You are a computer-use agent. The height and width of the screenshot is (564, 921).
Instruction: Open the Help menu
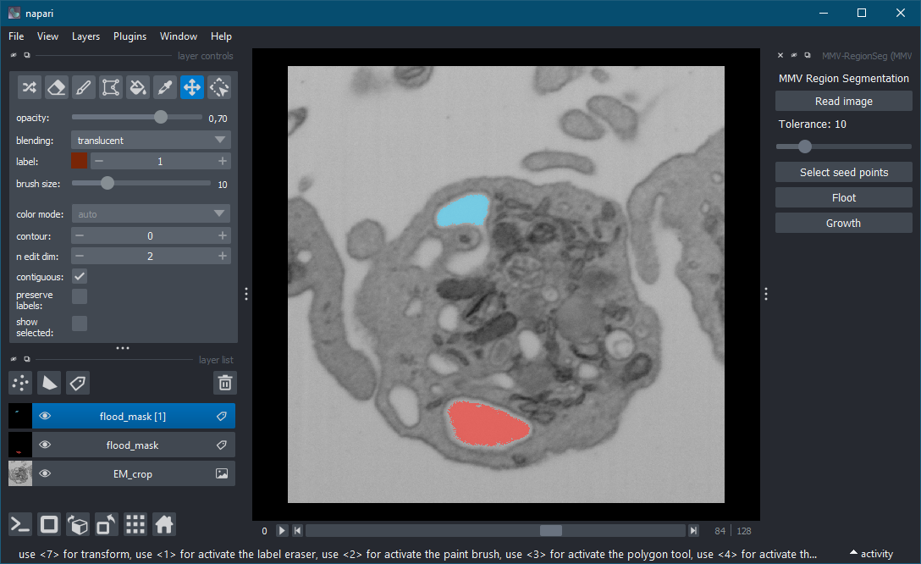tap(222, 36)
